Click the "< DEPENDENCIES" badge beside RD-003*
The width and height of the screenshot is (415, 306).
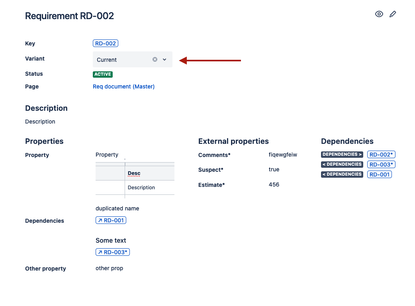tap(342, 164)
